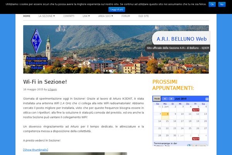Open the Leggi di più cookie info
This screenshot has height=155, width=232.
pyautogui.click(x=117, y=9)
